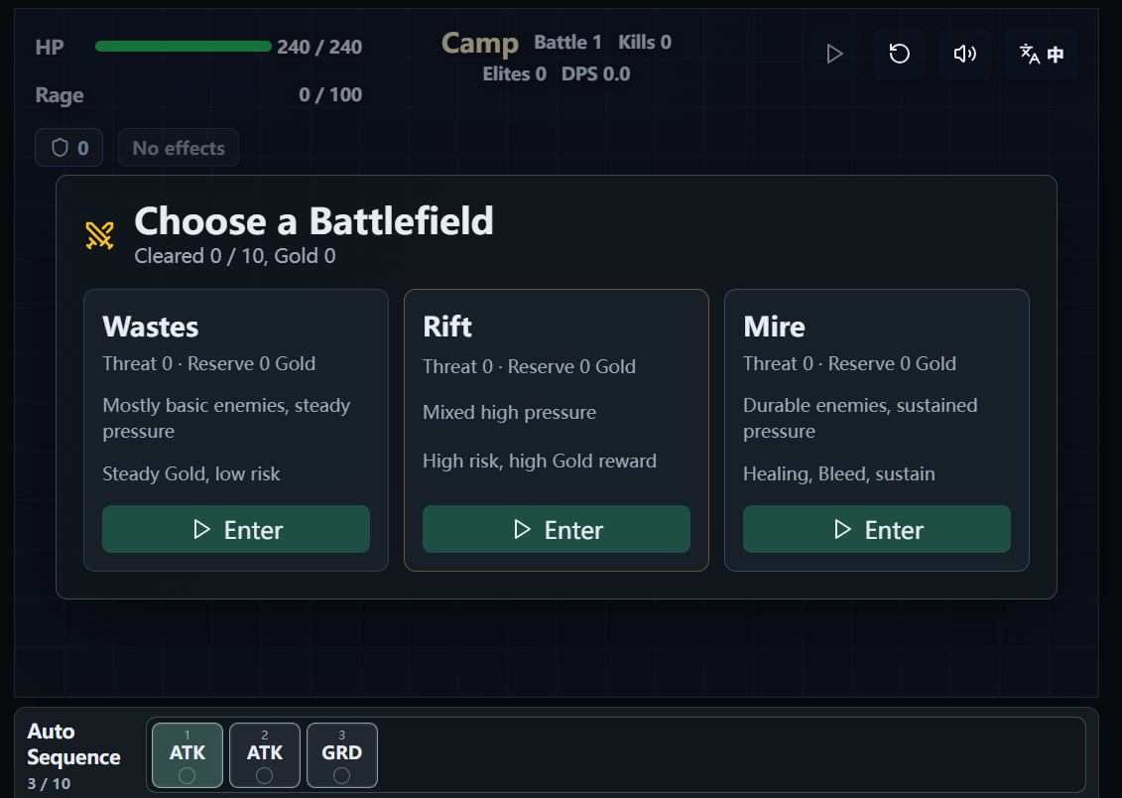Select second ATK sequence slot
The width and height of the screenshot is (1122, 798).
(x=265, y=755)
